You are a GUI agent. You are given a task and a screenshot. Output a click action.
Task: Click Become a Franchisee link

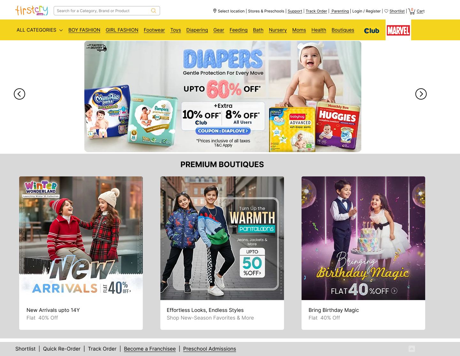150,349
